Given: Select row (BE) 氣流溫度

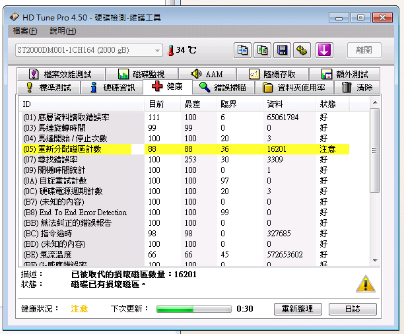Looking at the screenshot, I should pyautogui.click(x=185, y=255).
